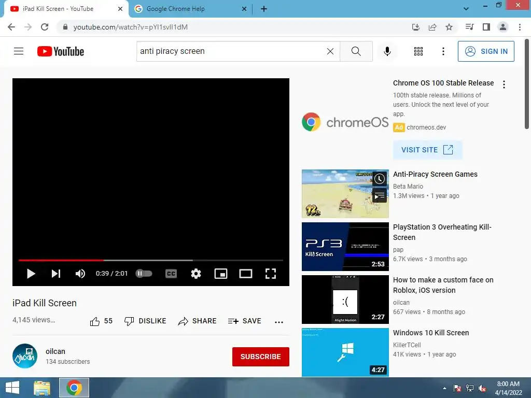Image resolution: width=531 pixels, height=398 pixels.
Task: Open oilcan channel name link
Action: tap(55, 351)
